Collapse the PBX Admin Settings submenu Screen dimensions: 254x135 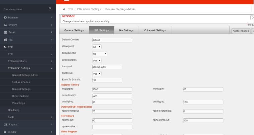[51, 68]
